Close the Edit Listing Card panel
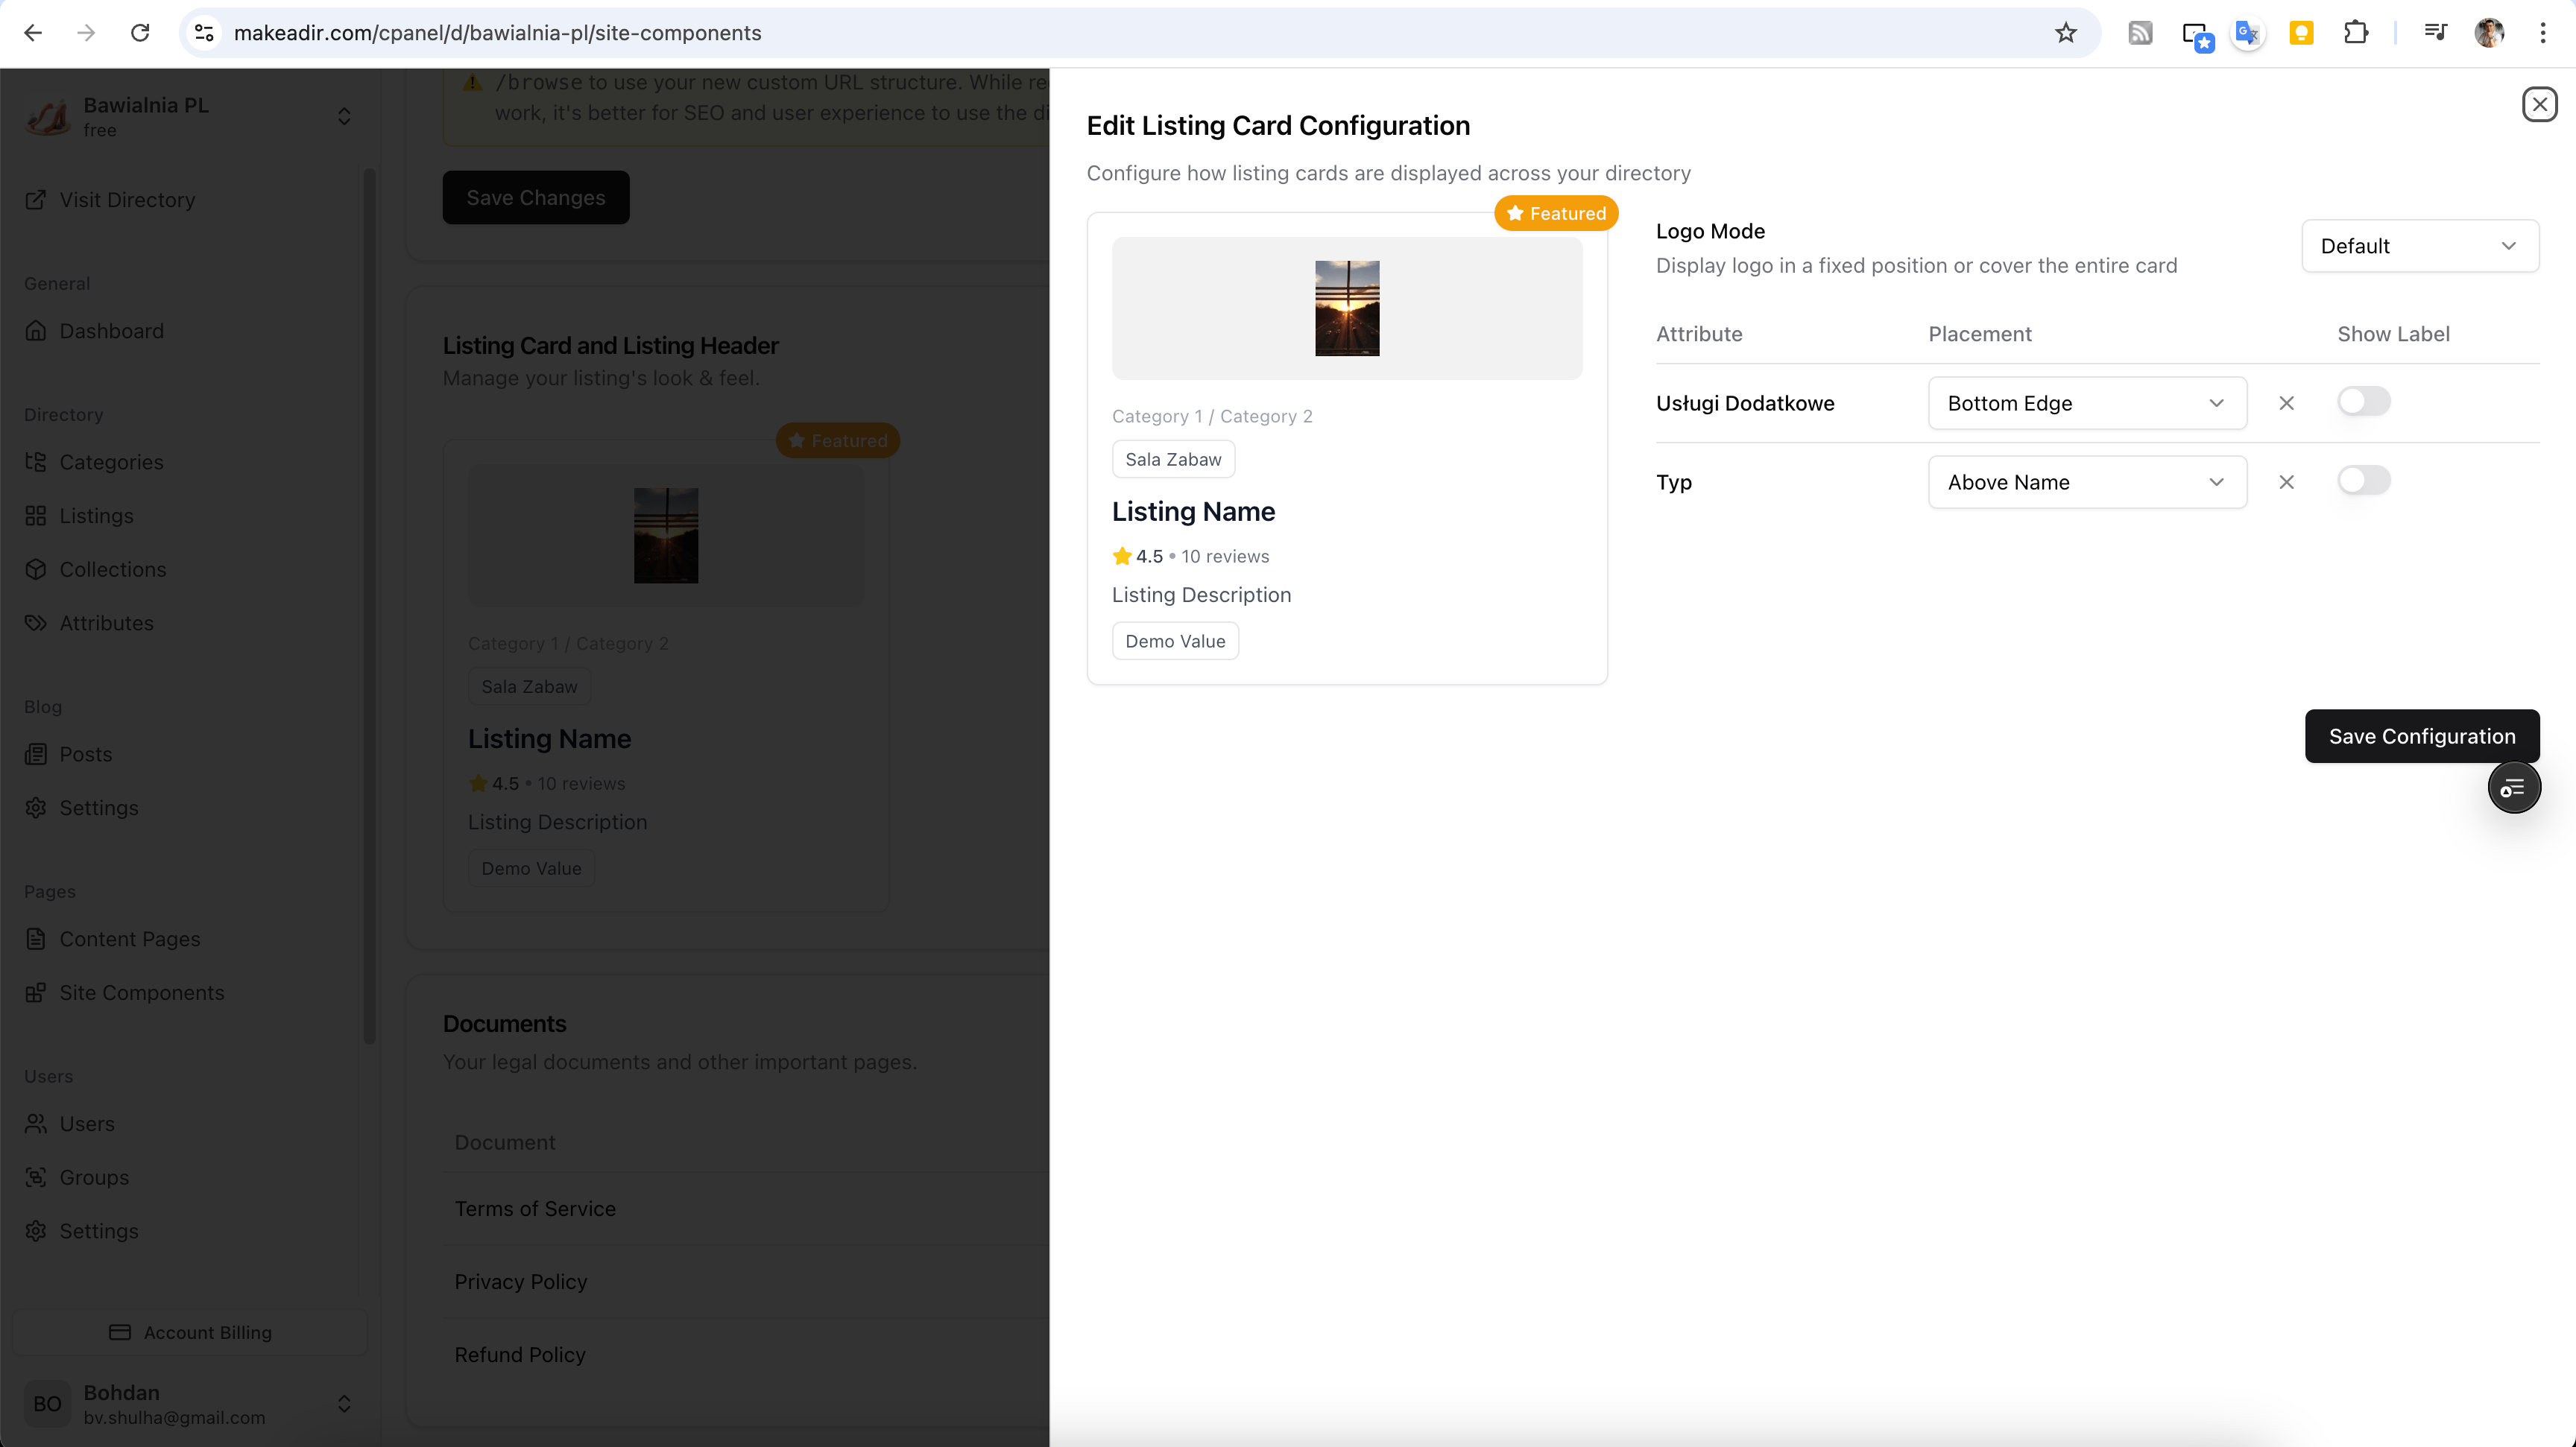 [x=2539, y=104]
